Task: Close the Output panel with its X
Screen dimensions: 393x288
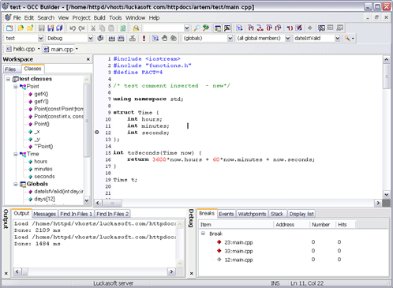Action: [6, 273]
